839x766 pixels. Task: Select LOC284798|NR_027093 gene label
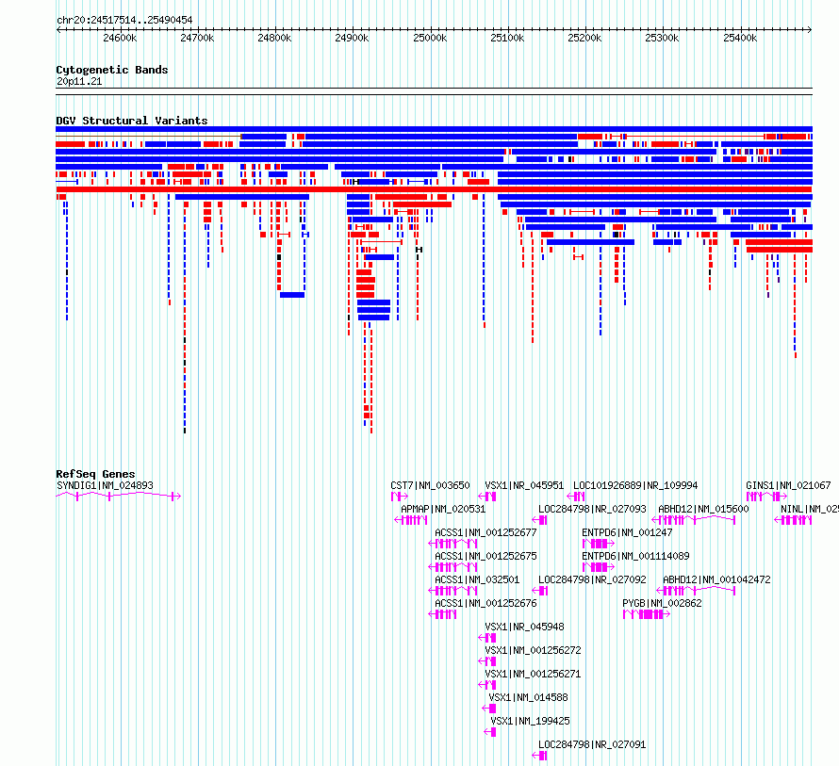click(592, 509)
